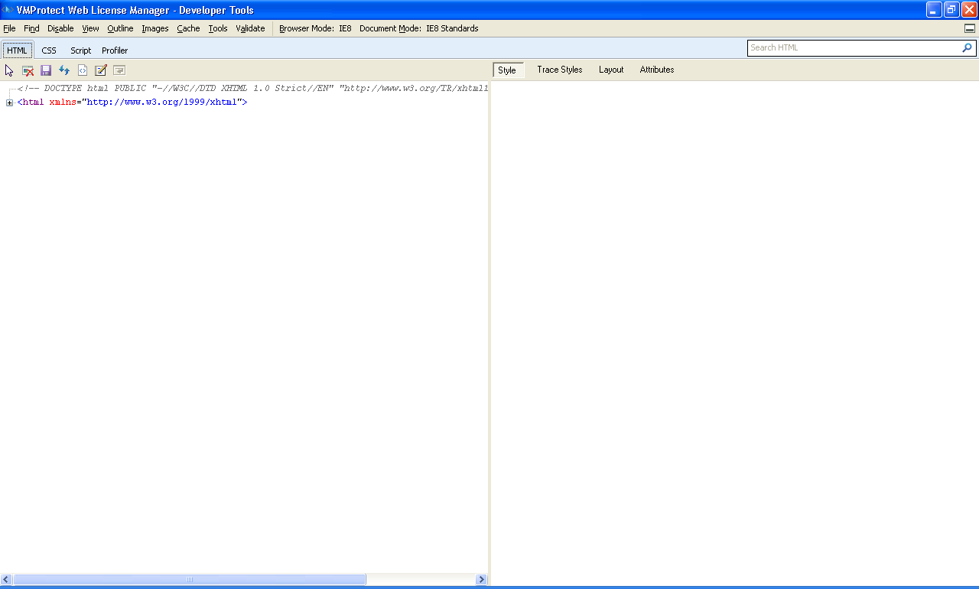This screenshot has width=979, height=589.
Task: Click the magnifier search icon in Search HTML
Action: click(x=967, y=47)
